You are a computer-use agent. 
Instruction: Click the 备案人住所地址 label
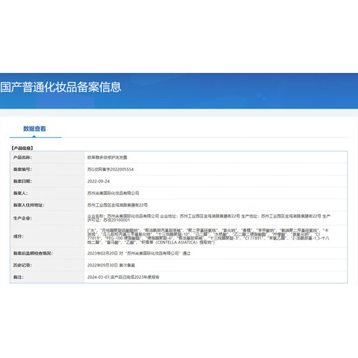(29, 205)
